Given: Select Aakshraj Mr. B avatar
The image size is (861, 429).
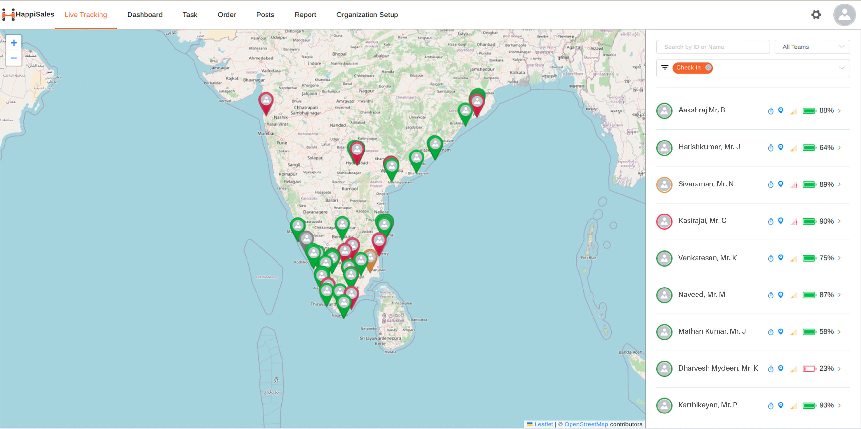Looking at the screenshot, I should click(665, 111).
